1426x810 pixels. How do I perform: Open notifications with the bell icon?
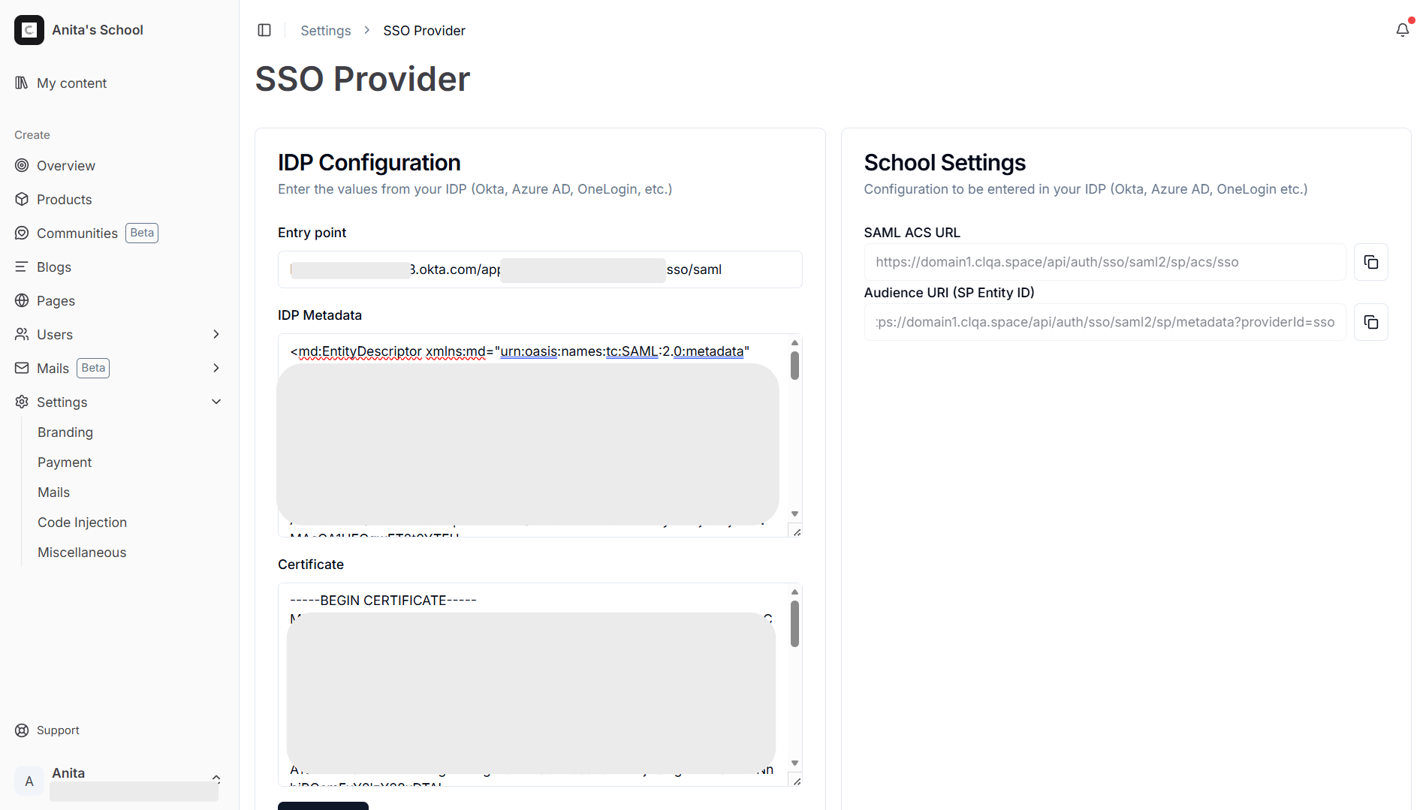coord(1403,30)
